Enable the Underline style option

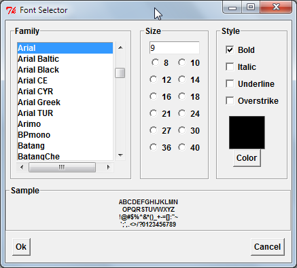(x=230, y=83)
